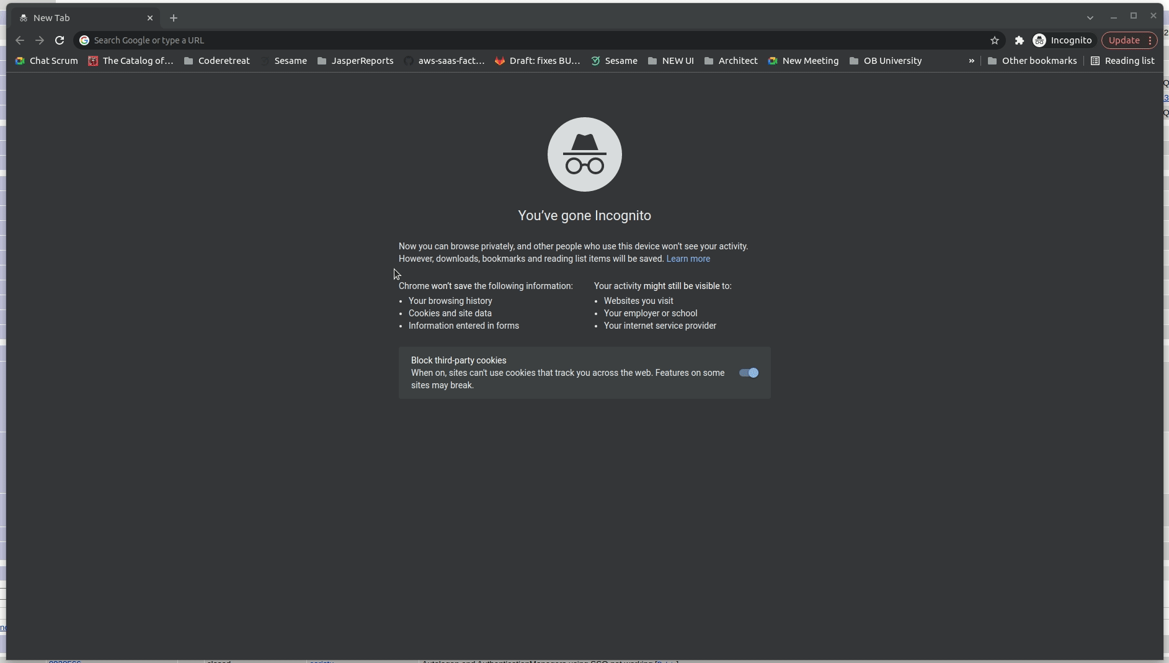Viewport: 1169px width, 663px height.
Task: Minimize the Chrome window
Action: 1114,17
